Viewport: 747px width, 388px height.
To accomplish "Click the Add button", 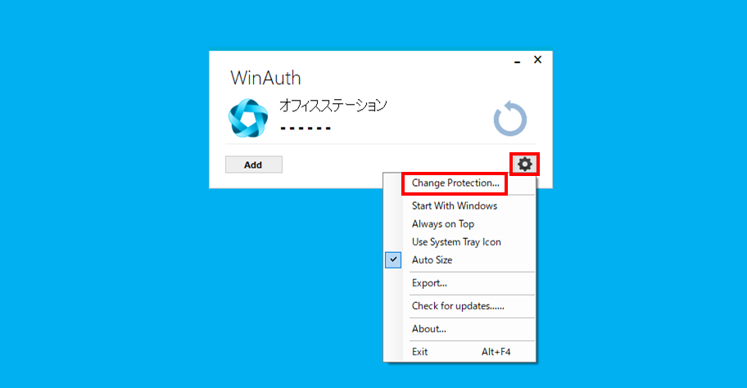I will tap(253, 165).
